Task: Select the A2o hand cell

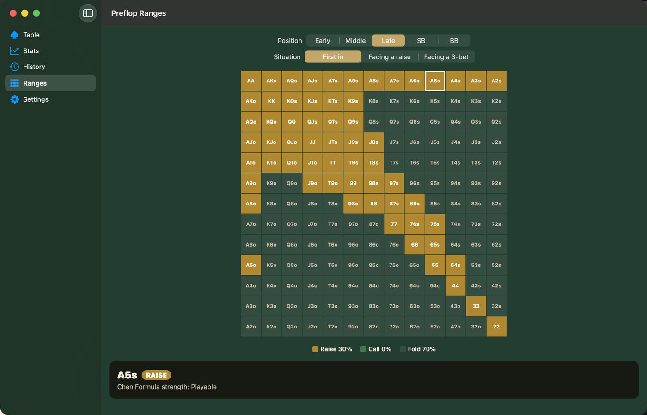Action: click(x=251, y=327)
